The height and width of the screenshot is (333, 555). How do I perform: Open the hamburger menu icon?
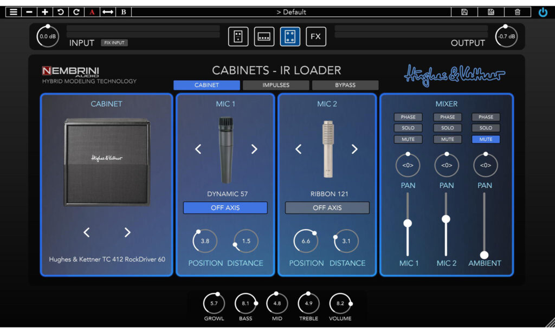click(14, 12)
